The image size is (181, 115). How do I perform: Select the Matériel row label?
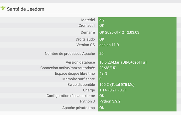(x=88, y=20)
